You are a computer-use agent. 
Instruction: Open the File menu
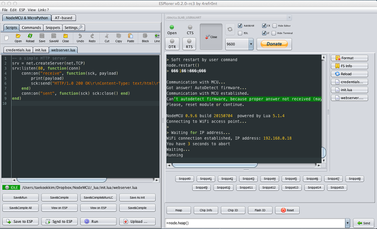tap(4, 10)
